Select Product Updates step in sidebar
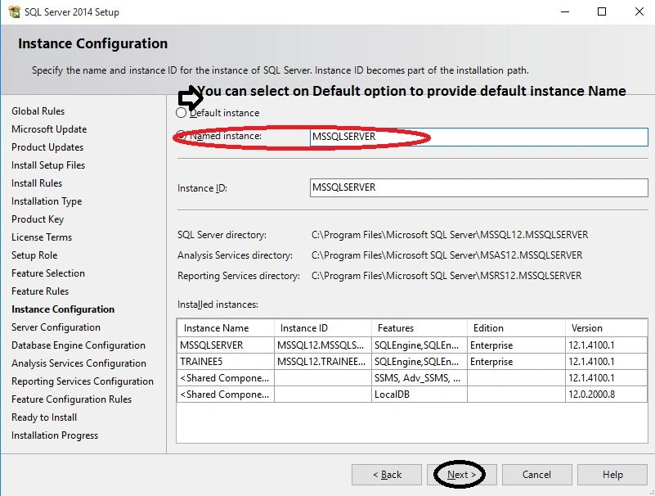 tap(47, 147)
